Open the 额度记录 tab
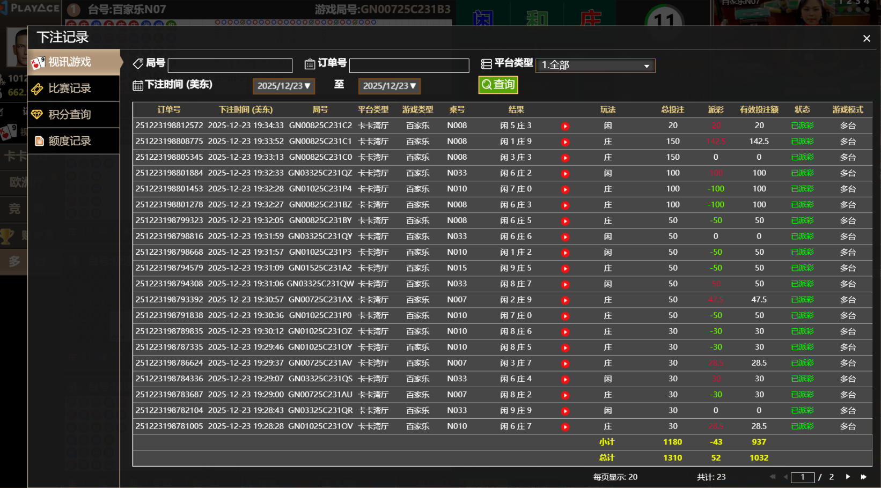The width and height of the screenshot is (881, 488). tap(74, 141)
